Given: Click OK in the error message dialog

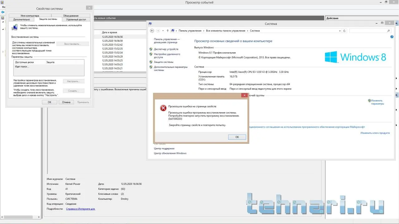Looking at the screenshot, I should (237, 137).
